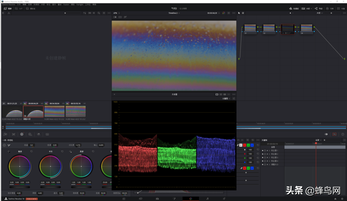The width and height of the screenshot is (347, 201).
Task: Click the Clips button in top toolbar
Action: point(306,8)
